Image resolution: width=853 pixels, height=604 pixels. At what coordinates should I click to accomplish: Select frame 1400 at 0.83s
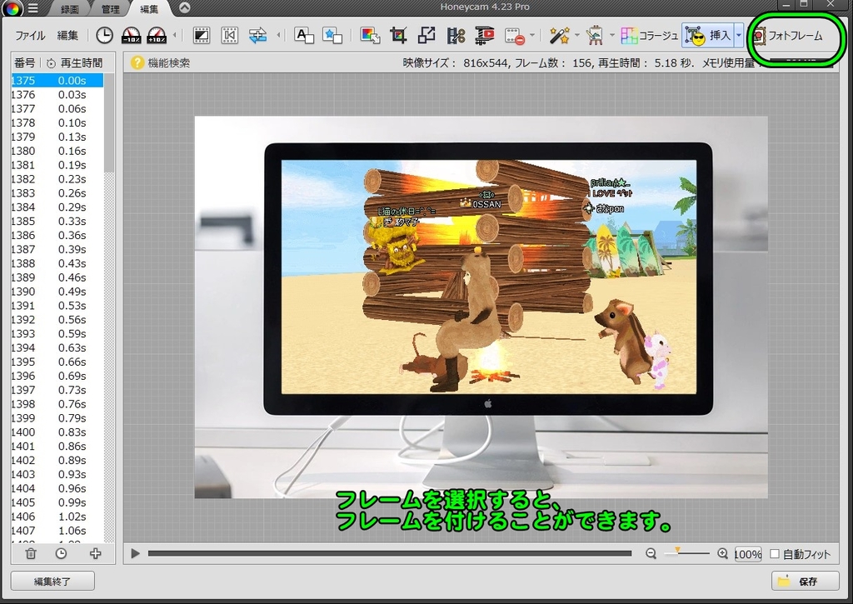57,432
